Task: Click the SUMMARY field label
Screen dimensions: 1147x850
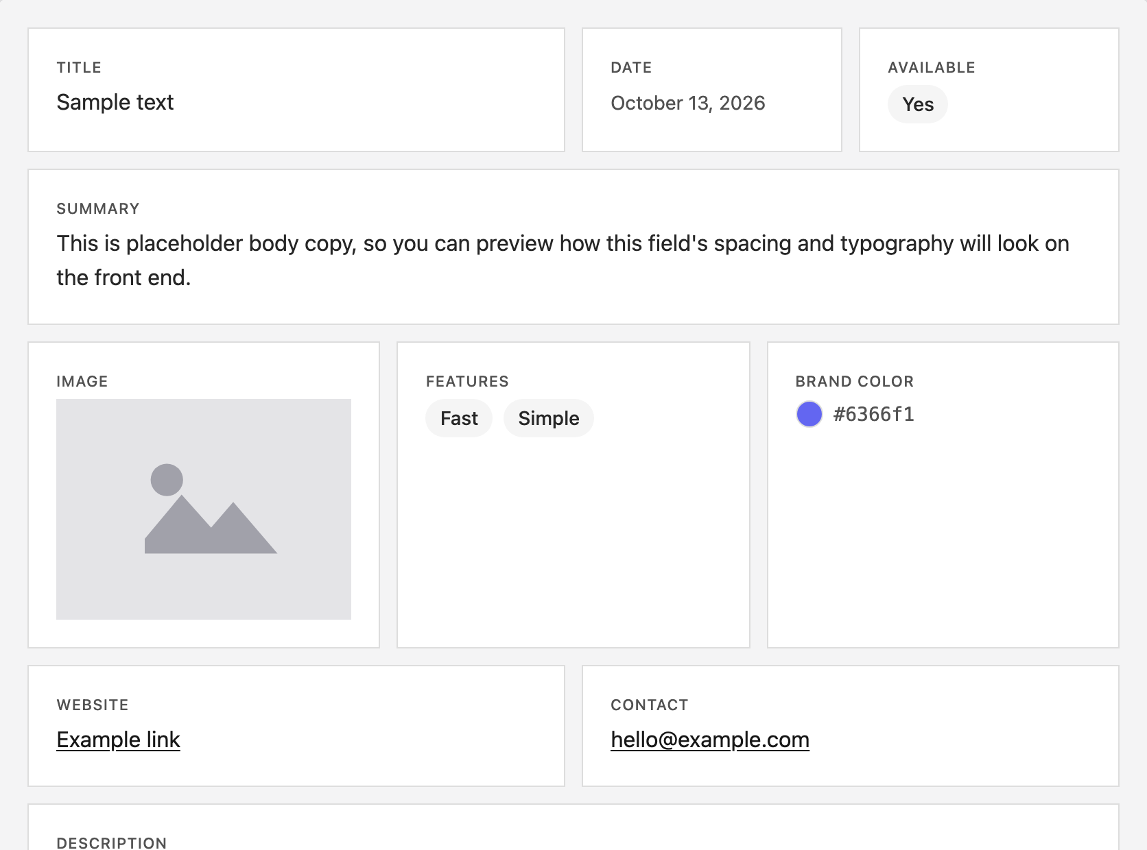Action: 98,208
